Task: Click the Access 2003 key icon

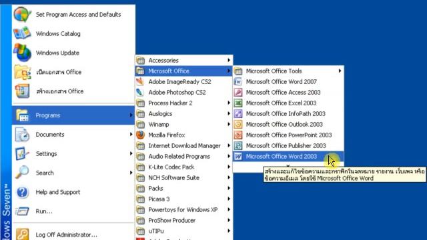Action: click(x=238, y=92)
